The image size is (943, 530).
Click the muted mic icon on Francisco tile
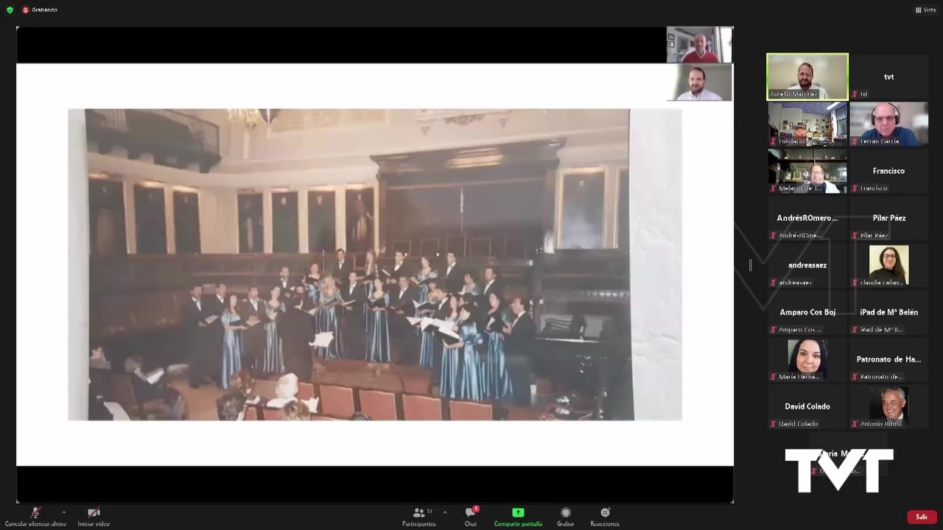tap(855, 188)
